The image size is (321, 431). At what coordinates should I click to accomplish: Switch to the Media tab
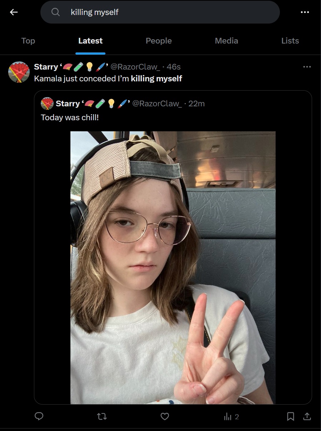226,41
